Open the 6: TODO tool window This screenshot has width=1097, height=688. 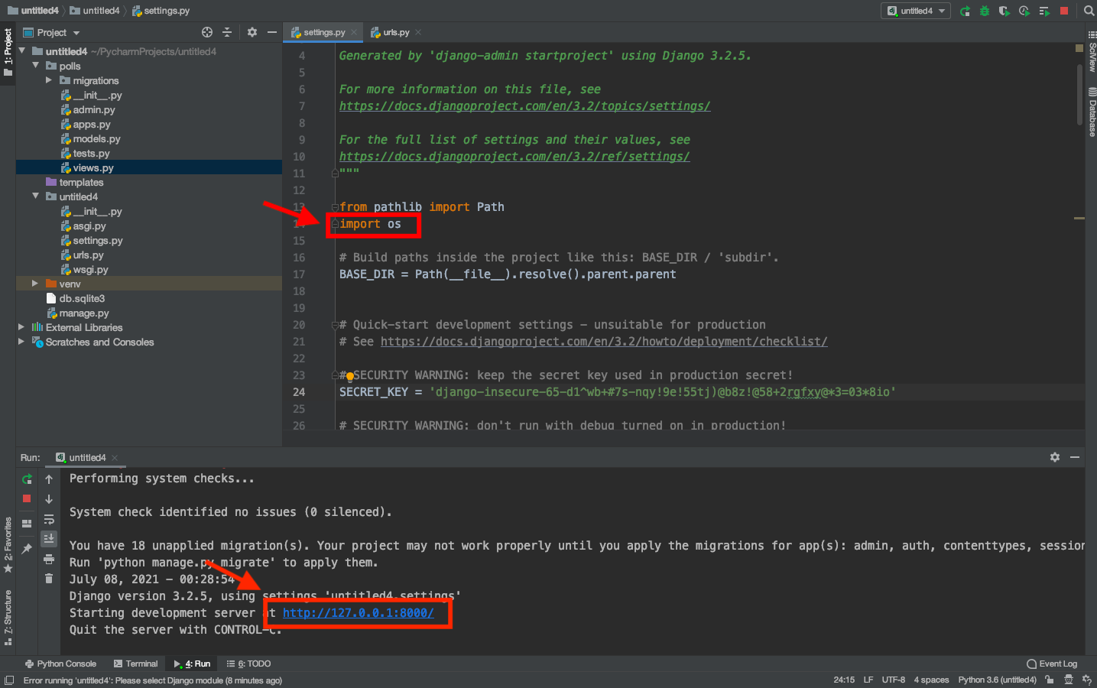(x=248, y=664)
